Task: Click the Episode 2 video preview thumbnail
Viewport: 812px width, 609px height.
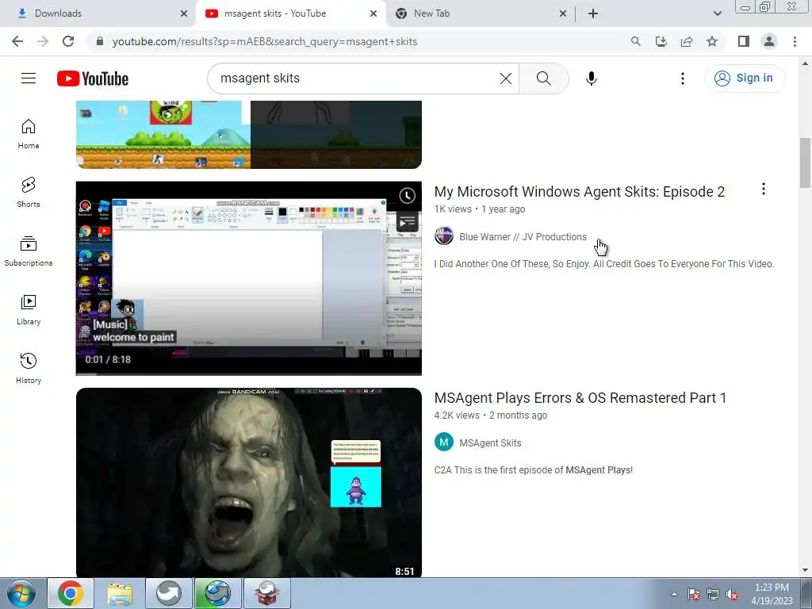Action: pyautogui.click(x=248, y=278)
